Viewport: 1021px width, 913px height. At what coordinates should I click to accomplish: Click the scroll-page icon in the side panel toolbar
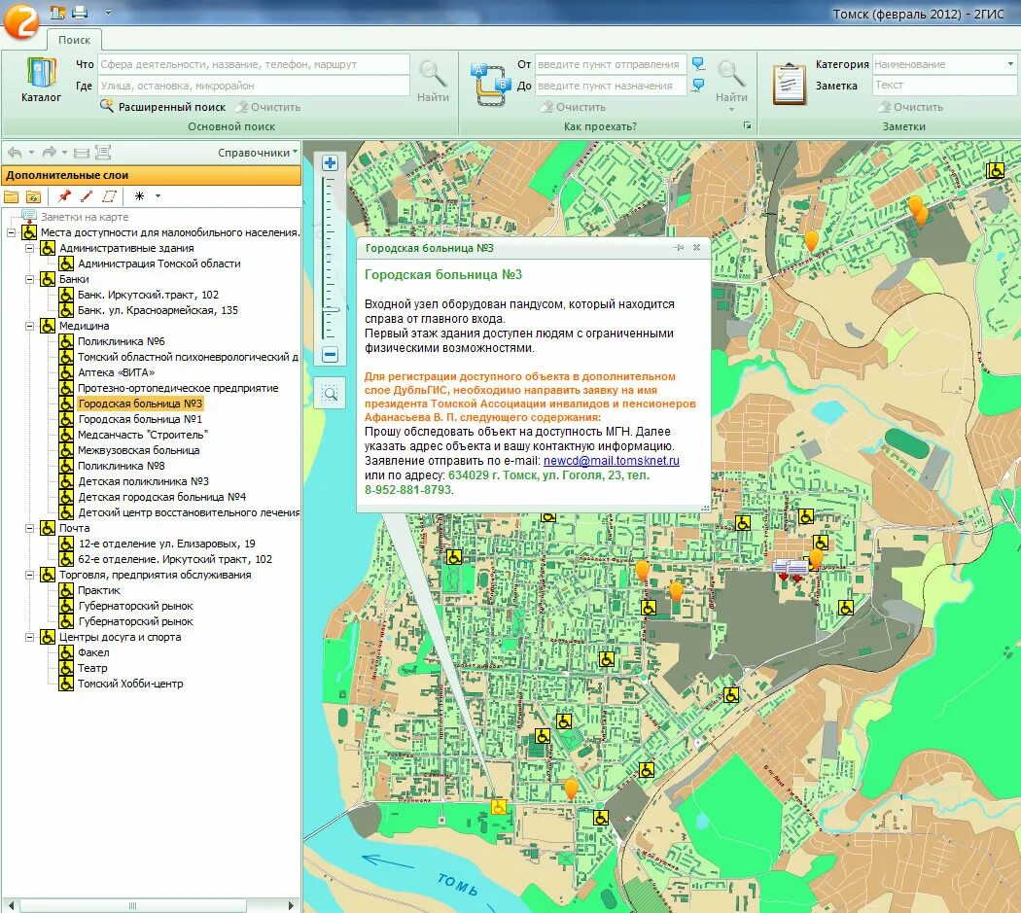tap(103, 153)
